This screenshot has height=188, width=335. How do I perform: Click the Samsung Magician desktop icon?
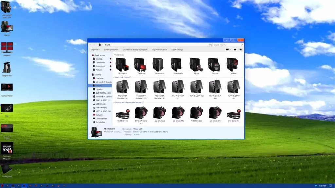7,151
